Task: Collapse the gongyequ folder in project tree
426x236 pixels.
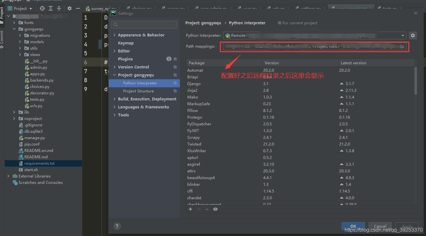Action: [14, 29]
